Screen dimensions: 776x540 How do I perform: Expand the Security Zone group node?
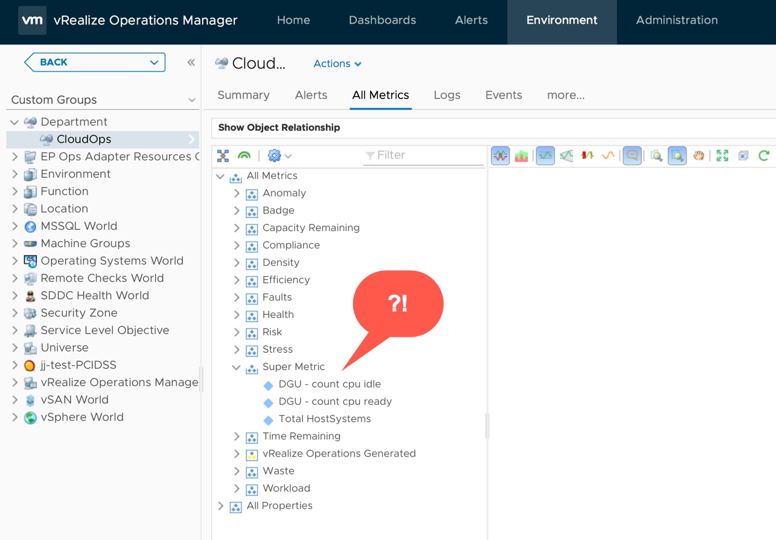click(15, 313)
